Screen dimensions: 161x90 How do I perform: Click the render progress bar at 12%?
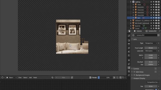(x=105, y=77)
